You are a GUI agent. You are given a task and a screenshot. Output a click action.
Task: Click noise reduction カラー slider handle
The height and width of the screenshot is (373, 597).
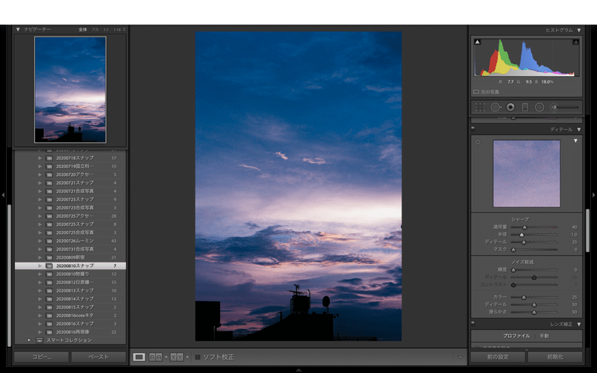tap(524, 297)
